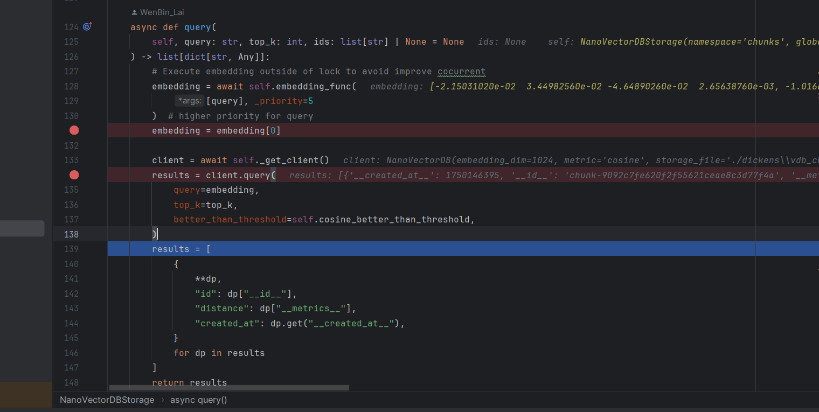
Task: Click 'cosine_better_than_threshold' in the code
Action: pos(394,219)
